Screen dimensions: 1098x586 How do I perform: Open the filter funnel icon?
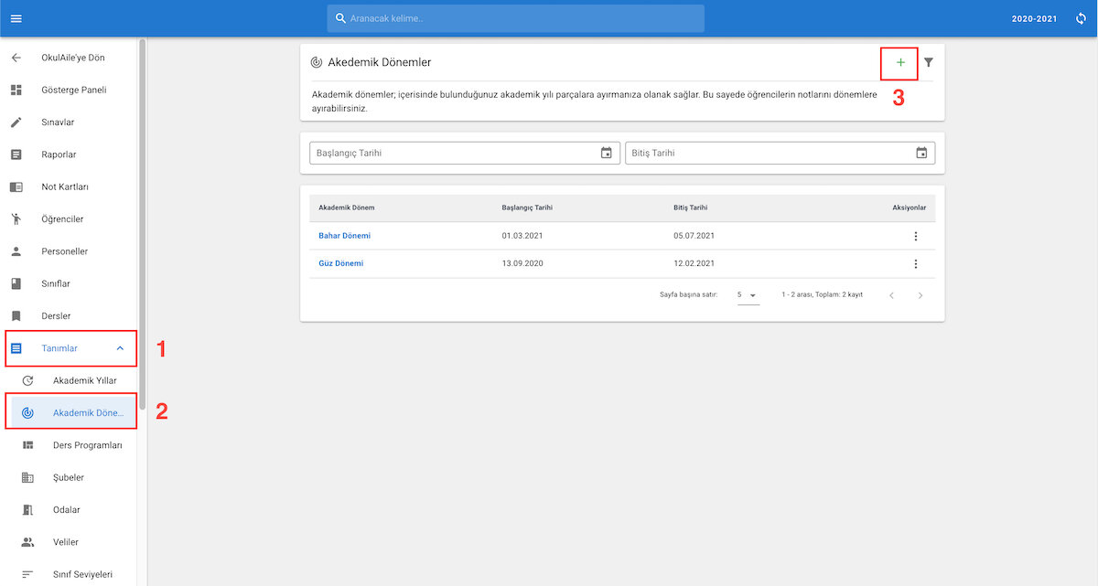coord(929,62)
